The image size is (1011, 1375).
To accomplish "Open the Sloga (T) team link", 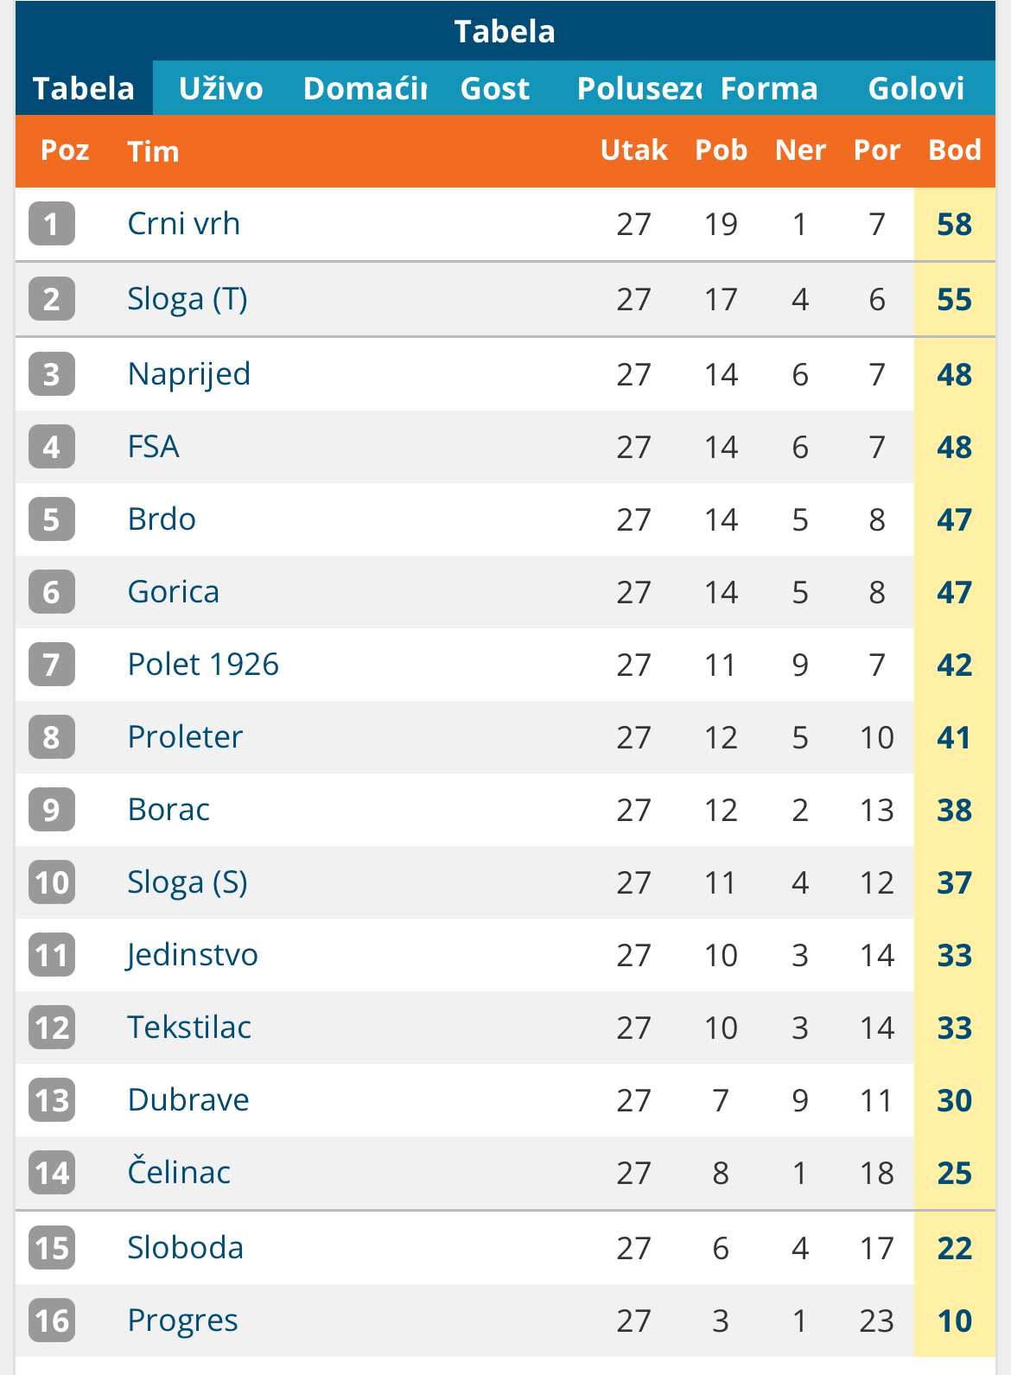I will coord(188,299).
